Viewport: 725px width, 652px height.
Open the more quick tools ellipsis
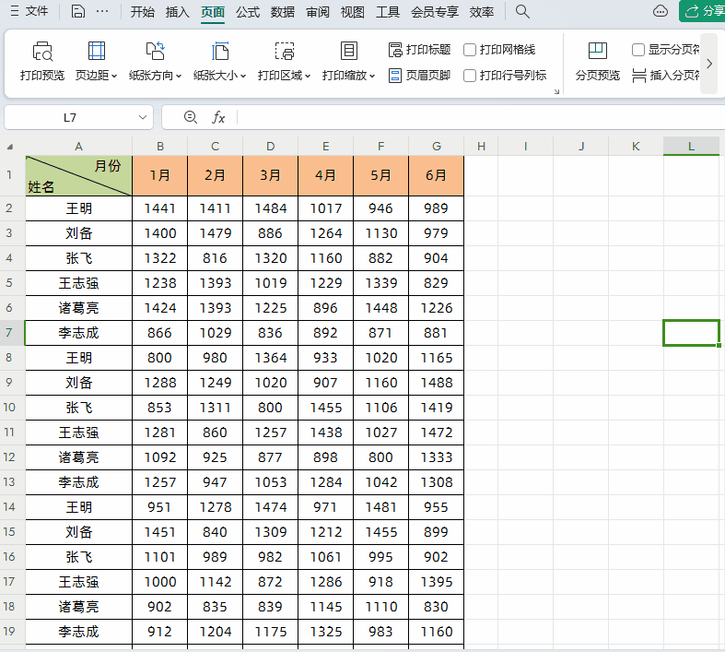102,11
